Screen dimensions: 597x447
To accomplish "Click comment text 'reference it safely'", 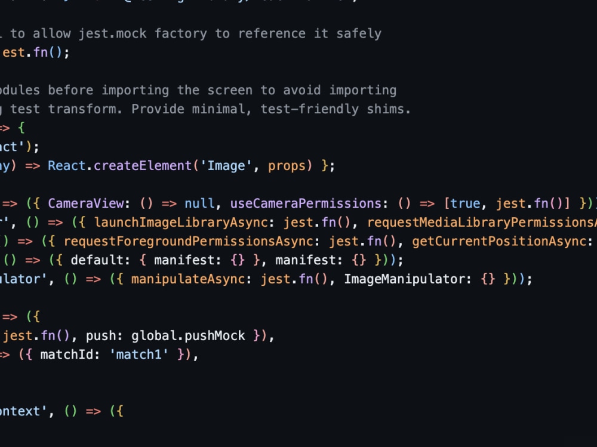I will pyautogui.click(x=309, y=34).
